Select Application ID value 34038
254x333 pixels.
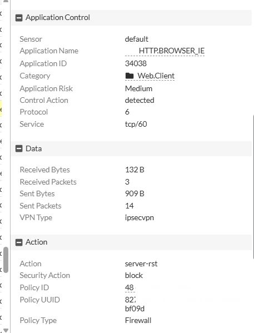(x=136, y=63)
